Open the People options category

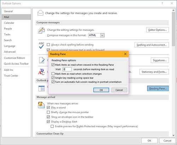16,29
